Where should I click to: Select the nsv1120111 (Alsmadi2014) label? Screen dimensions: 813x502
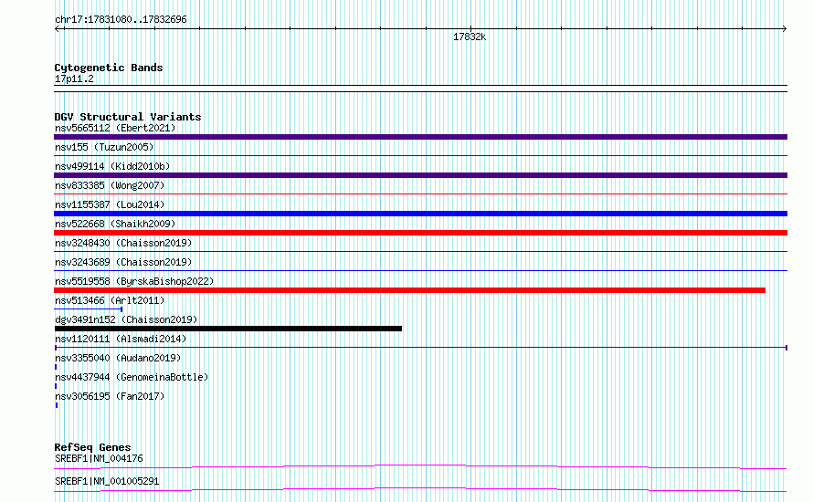point(121,339)
